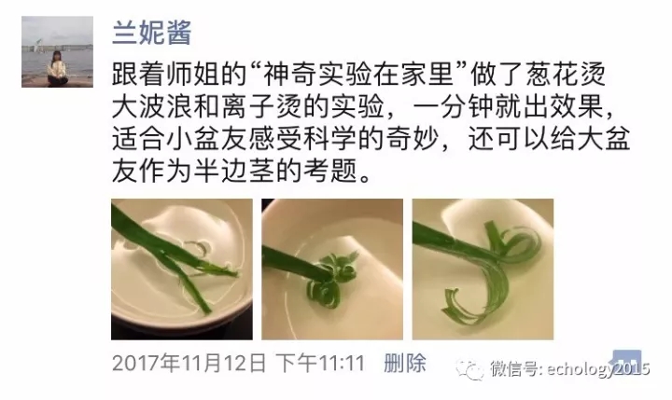Click the WeChat logo in the watermark
The width and height of the screenshot is (672, 400).
pyautogui.click(x=470, y=369)
